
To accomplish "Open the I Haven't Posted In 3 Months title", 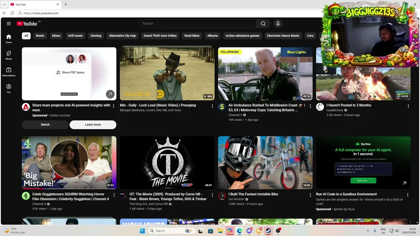I will coord(349,105).
